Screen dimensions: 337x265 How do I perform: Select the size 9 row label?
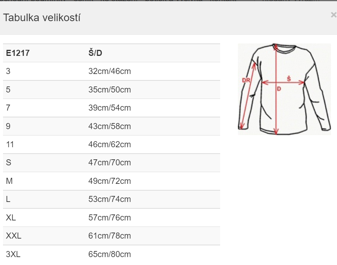[8, 126]
